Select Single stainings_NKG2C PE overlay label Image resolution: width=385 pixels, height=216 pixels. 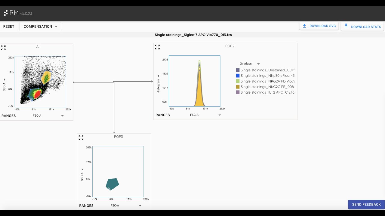268,87
